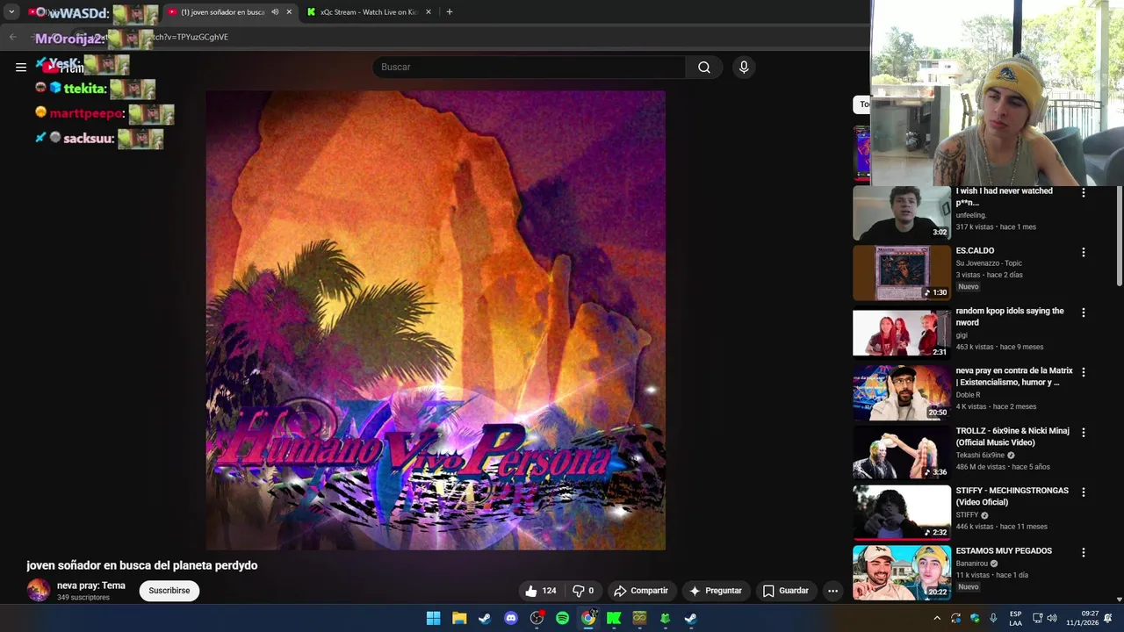The image size is (1124, 632).
Task: Open the ES.CALDO video thumbnail
Action: click(x=902, y=273)
